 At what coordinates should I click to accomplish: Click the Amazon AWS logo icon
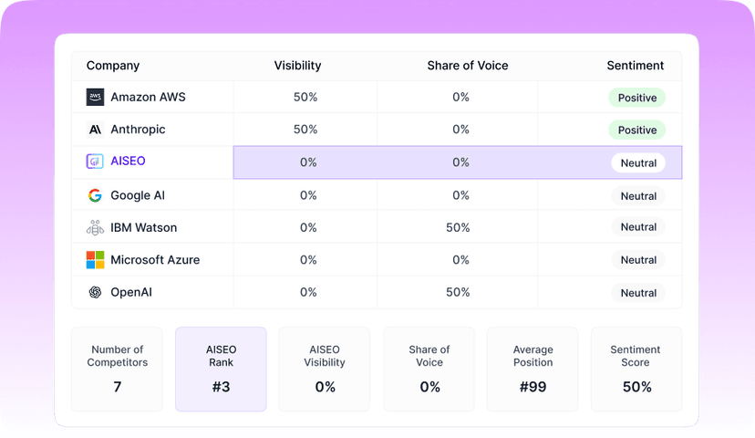(x=95, y=97)
